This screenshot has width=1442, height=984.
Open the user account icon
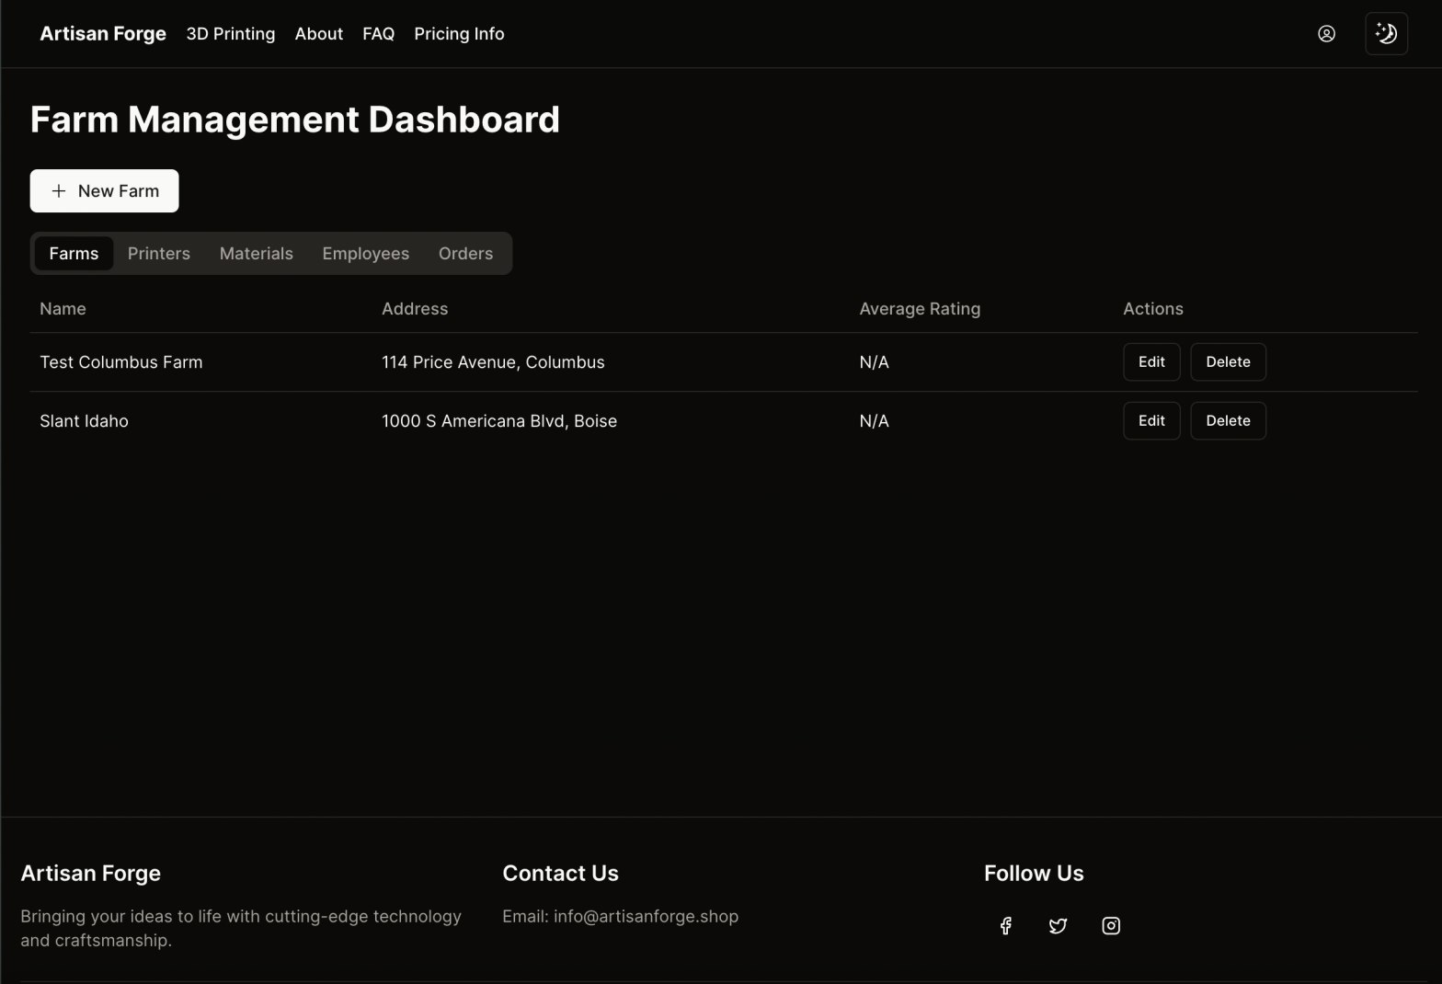coord(1326,34)
